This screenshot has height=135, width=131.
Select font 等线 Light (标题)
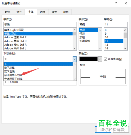(x=38, y=30)
